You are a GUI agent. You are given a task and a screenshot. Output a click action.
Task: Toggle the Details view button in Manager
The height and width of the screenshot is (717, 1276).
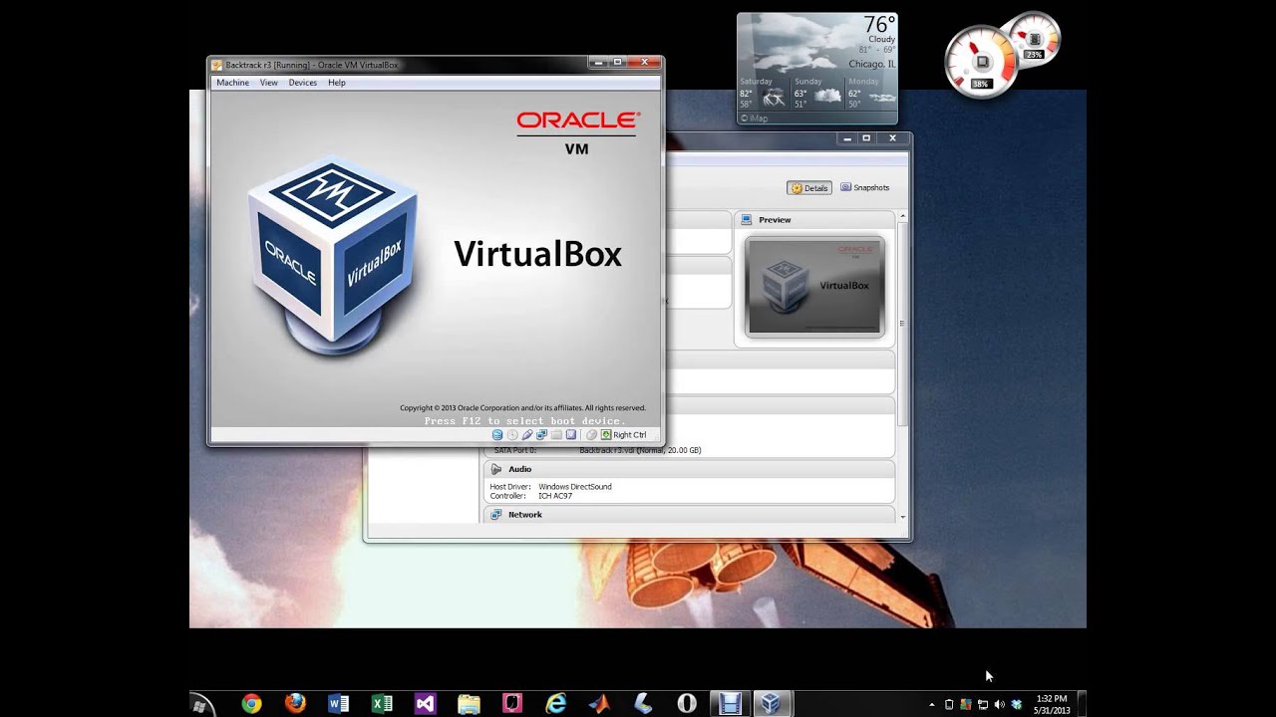pyautogui.click(x=809, y=188)
